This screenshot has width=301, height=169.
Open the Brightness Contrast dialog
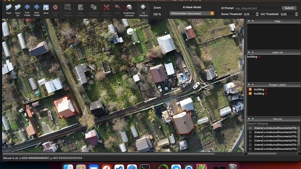[x=129, y=10]
